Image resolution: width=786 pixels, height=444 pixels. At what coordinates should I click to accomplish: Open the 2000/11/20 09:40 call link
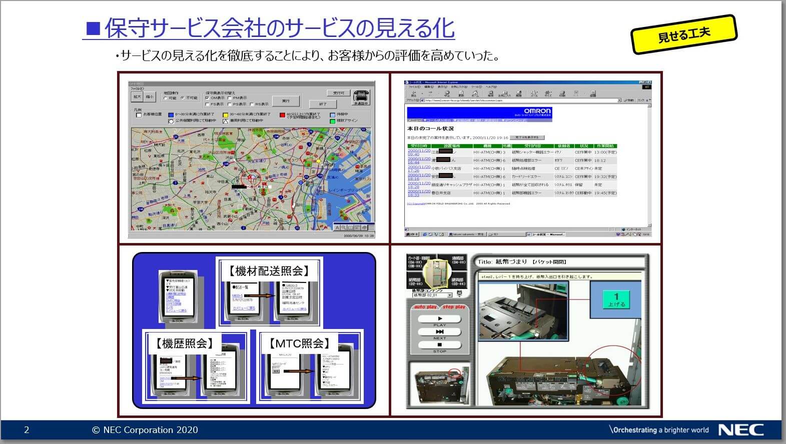[x=418, y=152]
